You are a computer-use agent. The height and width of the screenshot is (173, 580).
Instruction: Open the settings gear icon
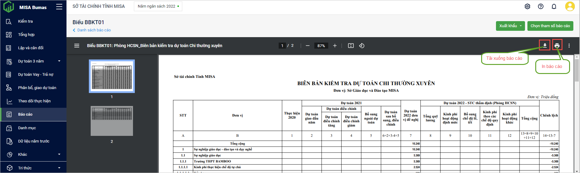(527, 6)
